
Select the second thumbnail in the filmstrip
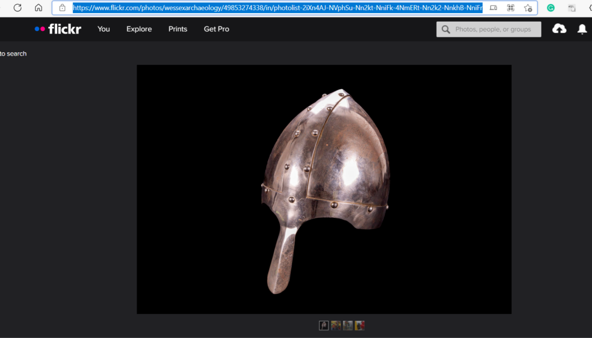336,325
